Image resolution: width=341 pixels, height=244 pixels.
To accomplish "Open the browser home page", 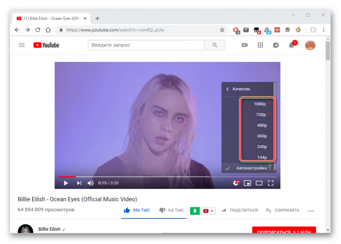I will [48, 30].
